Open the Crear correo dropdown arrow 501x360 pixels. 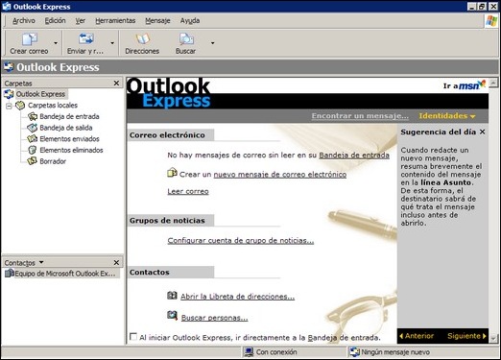(x=56, y=43)
